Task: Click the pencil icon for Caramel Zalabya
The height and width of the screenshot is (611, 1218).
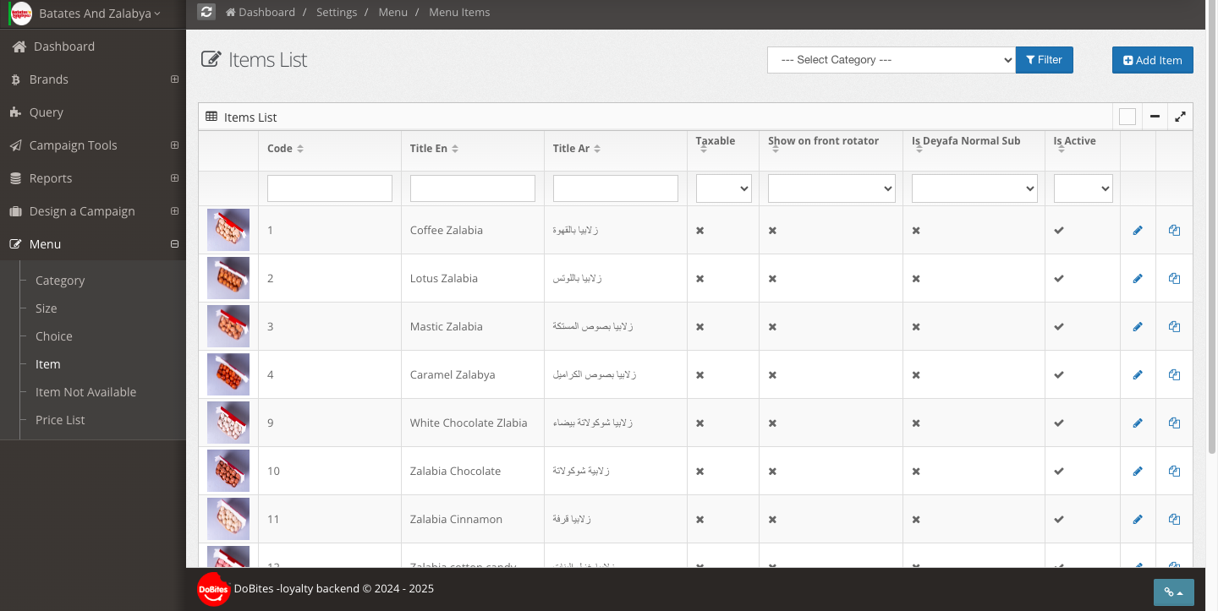Action: [x=1138, y=374]
